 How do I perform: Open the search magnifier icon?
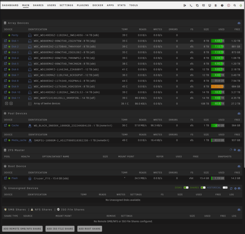pos(235,5)
